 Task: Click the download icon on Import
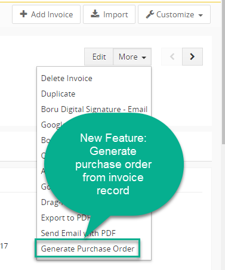pyautogui.click(x=95, y=14)
